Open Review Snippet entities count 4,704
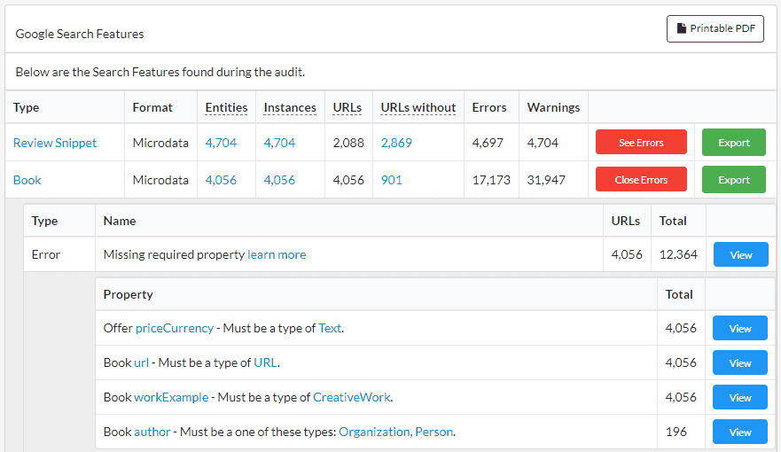Image resolution: width=781 pixels, height=452 pixels. (221, 143)
